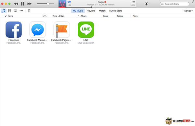195x126 pixels.
Task: Click the song playback progress bar
Action: pyautogui.click(x=101, y=7)
